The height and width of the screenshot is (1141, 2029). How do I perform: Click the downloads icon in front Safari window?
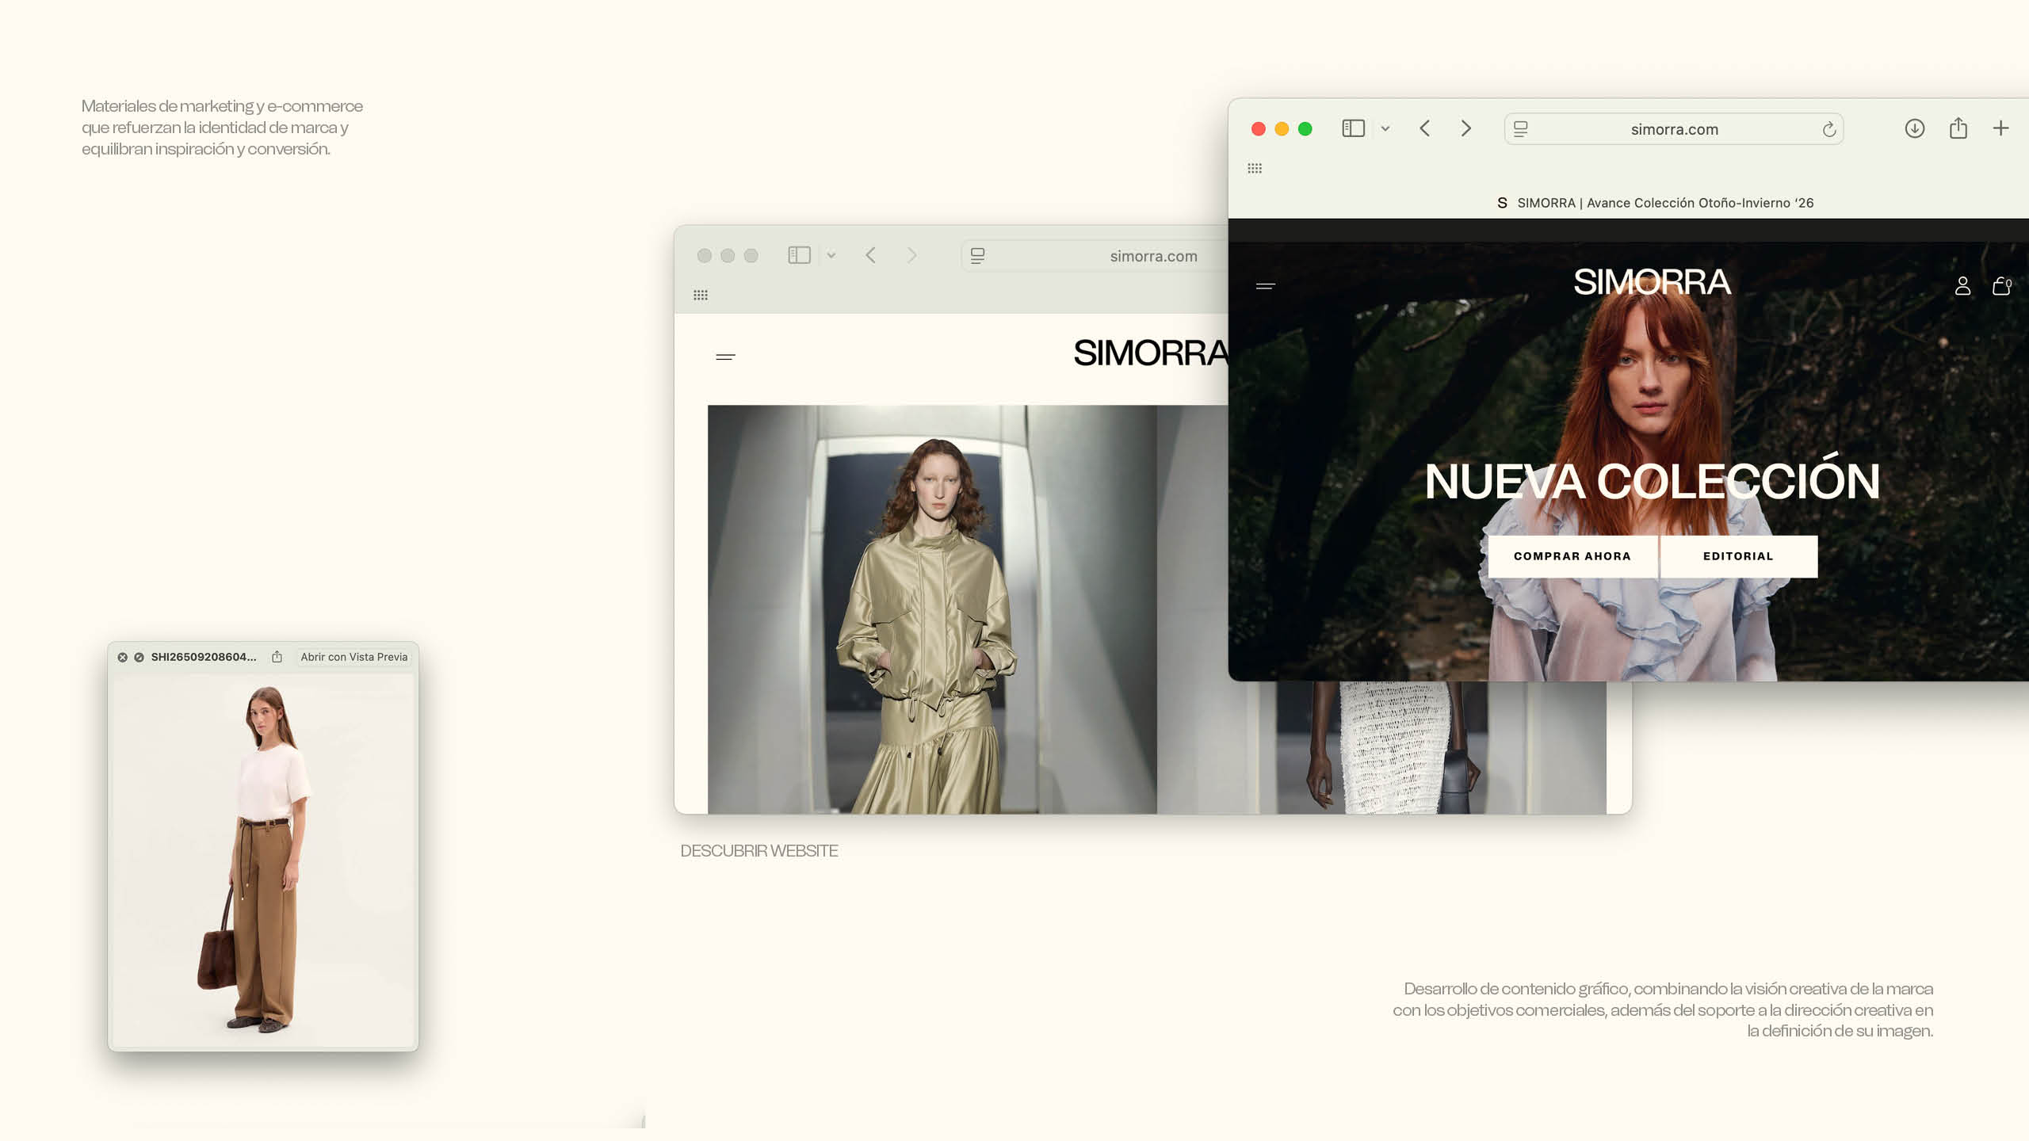tap(1914, 128)
